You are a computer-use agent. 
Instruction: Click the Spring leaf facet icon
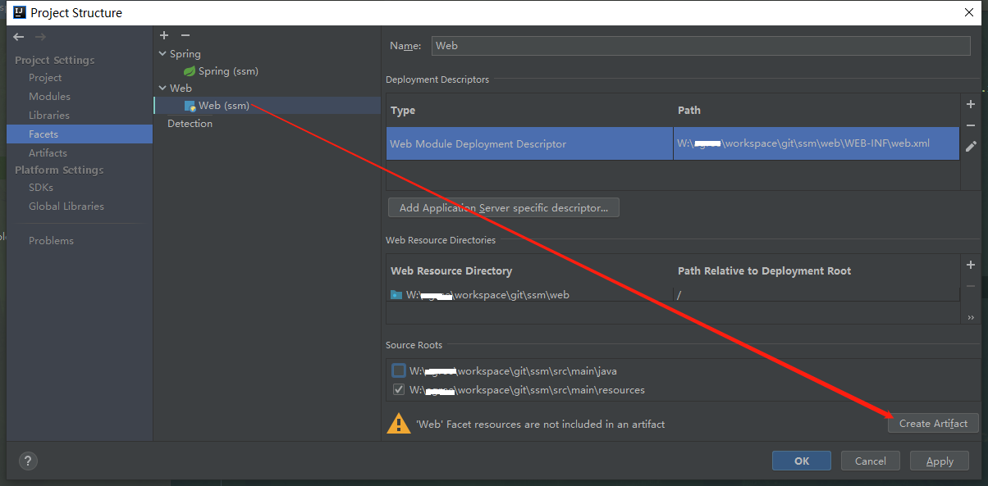tap(190, 71)
